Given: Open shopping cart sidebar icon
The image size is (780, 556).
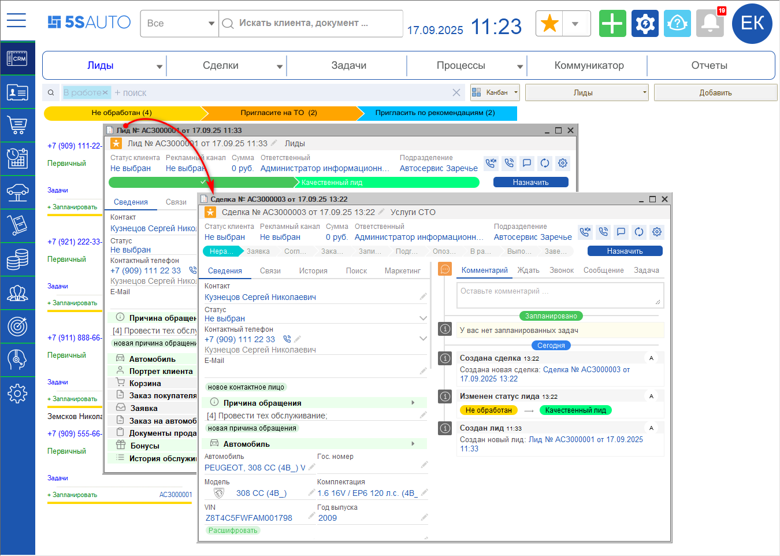Looking at the screenshot, I should coord(17,125).
